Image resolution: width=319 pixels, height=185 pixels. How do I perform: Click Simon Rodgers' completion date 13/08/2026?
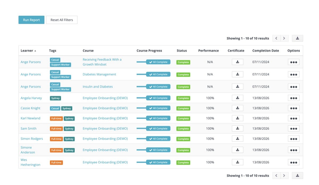pos(261,139)
